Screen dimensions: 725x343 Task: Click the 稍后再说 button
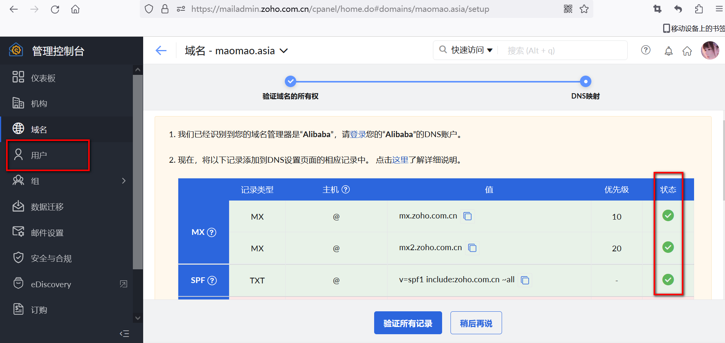(x=476, y=323)
